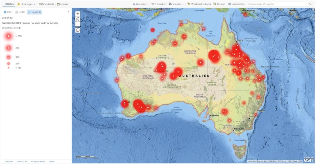
Task: Zoom in with the plus button
Action: pos(78,14)
